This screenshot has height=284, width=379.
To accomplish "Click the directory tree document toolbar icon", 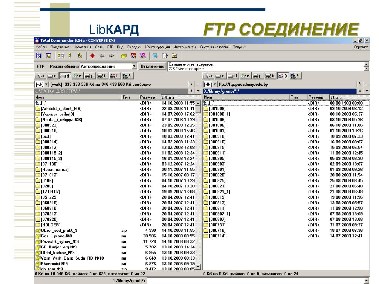I will click(x=48, y=56).
